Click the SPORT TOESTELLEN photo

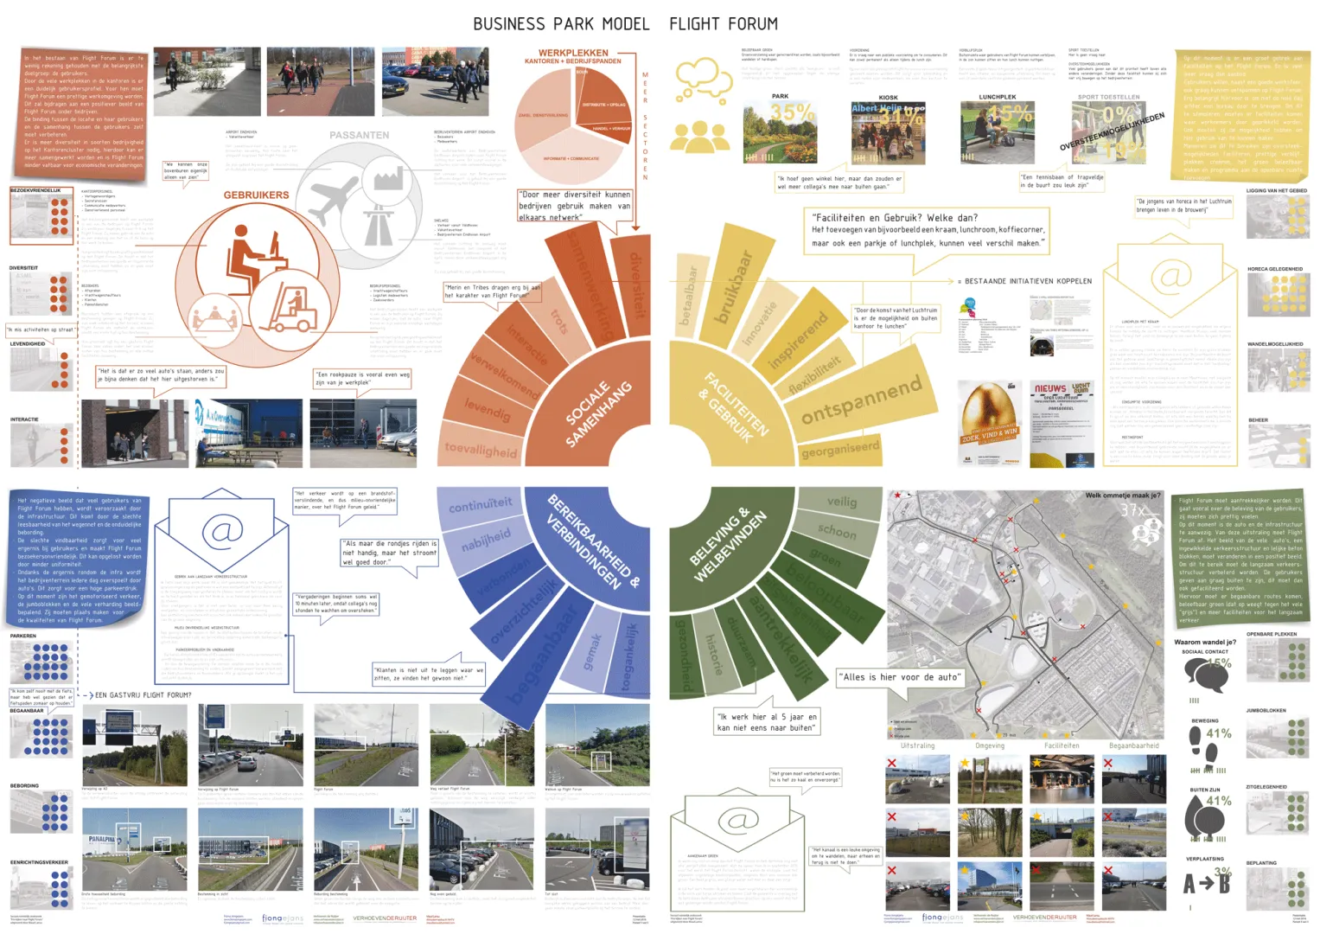(1108, 131)
